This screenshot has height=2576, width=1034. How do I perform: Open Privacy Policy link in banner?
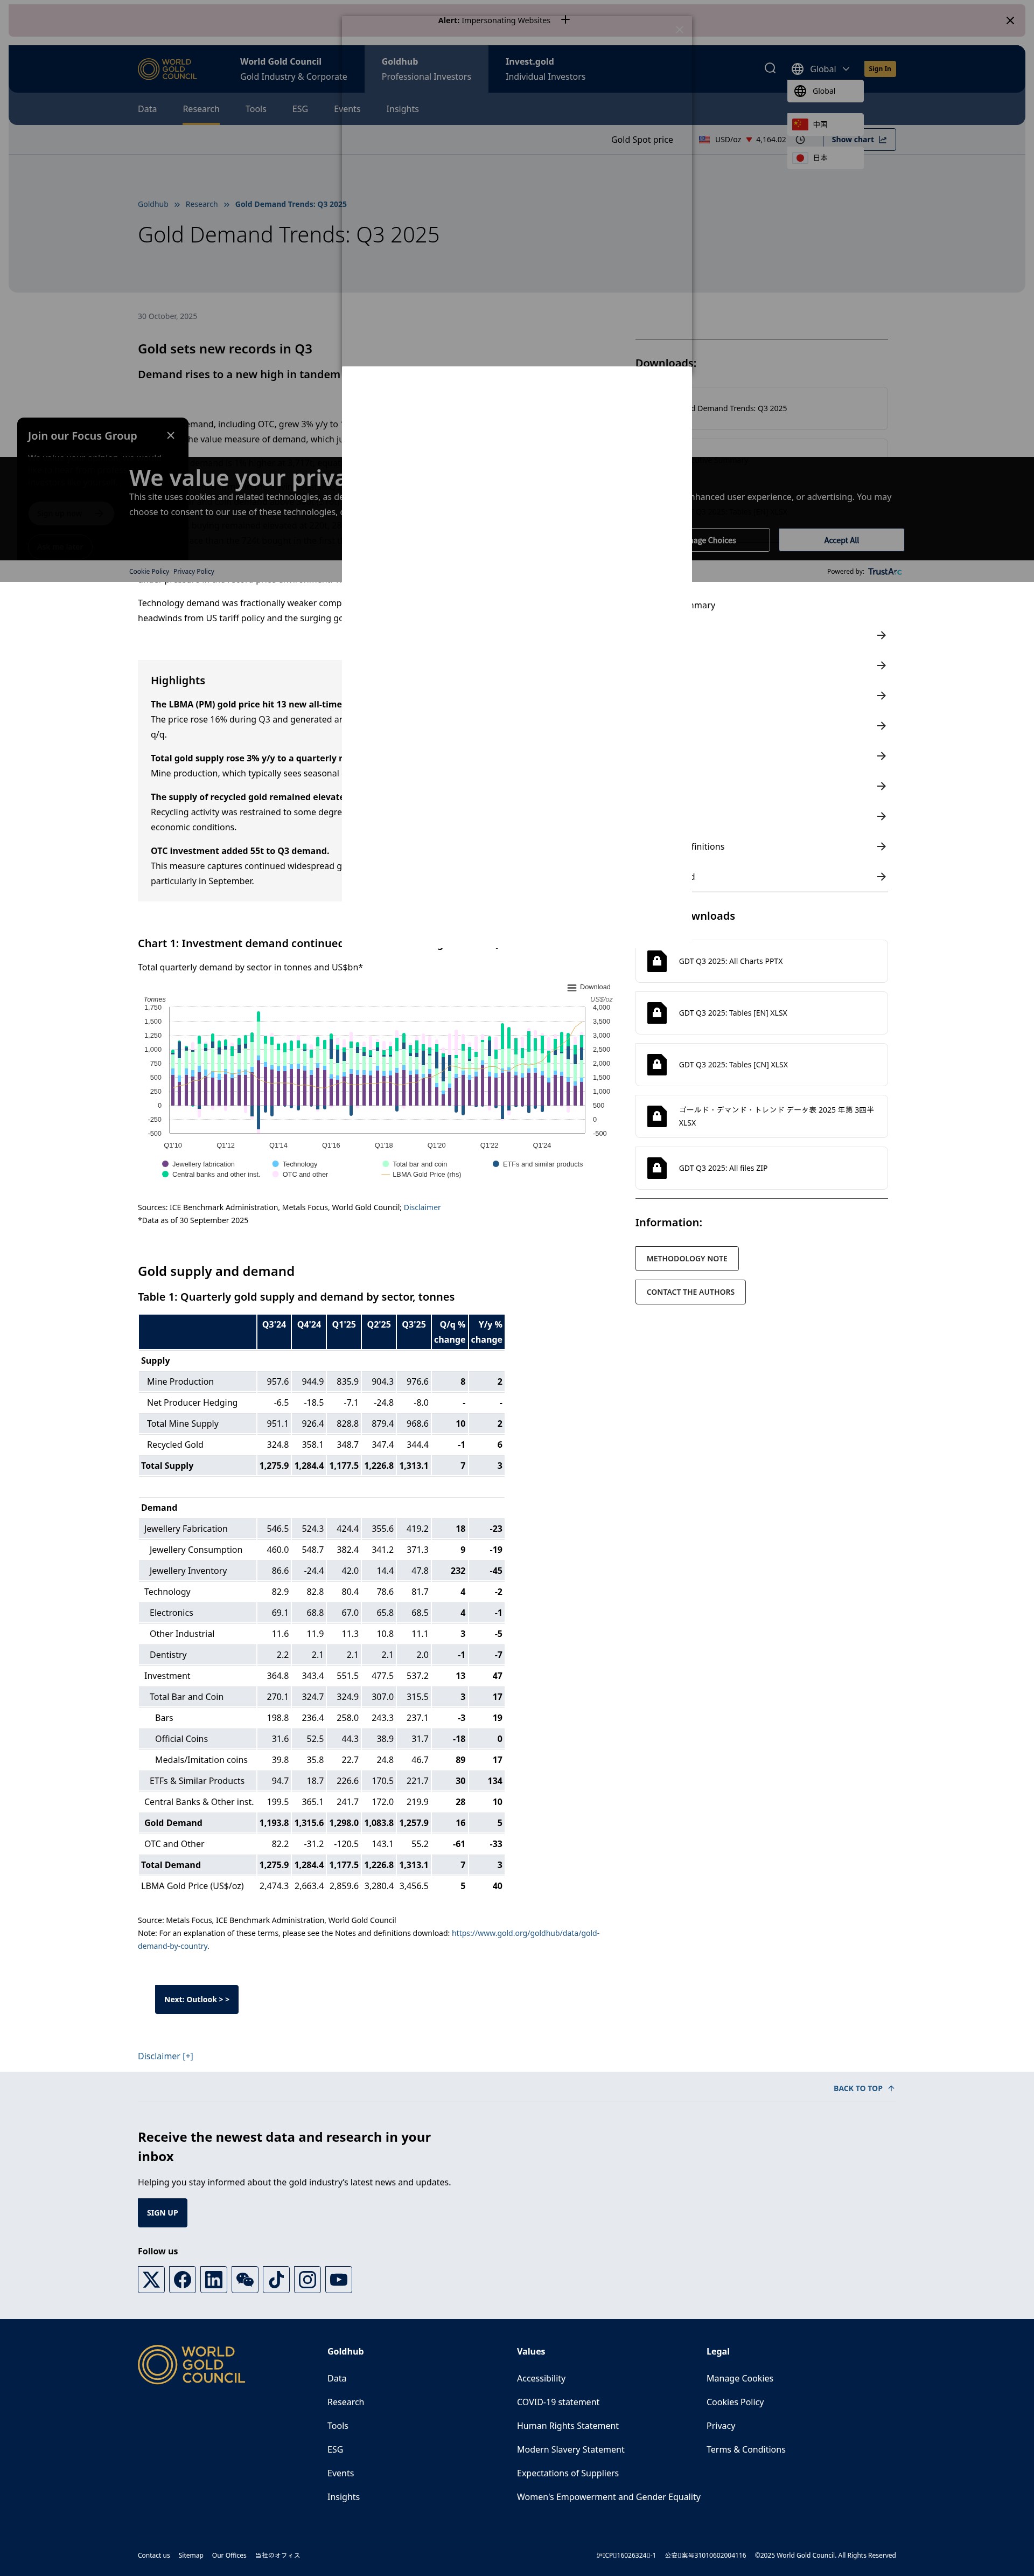point(194,572)
